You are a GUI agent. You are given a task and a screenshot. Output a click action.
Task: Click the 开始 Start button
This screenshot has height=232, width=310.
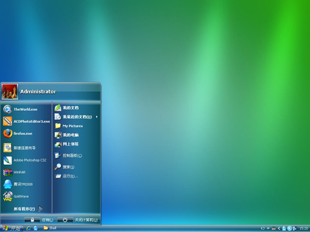coord(11,228)
